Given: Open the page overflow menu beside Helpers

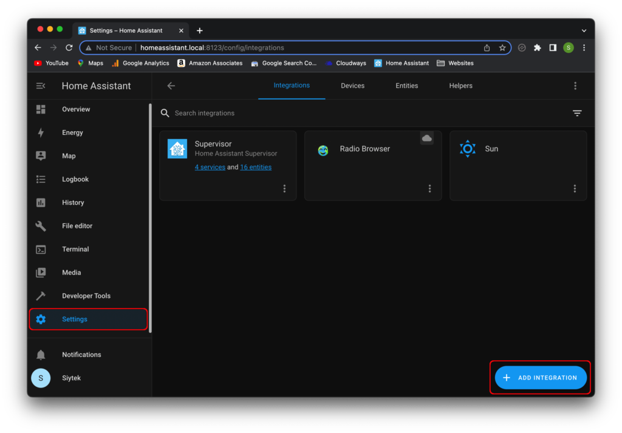Looking at the screenshot, I should [x=575, y=86].
